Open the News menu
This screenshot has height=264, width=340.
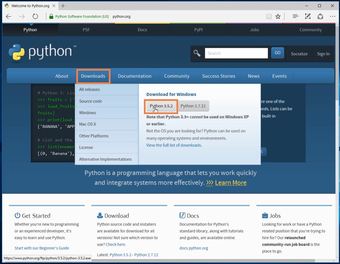pos(254,76)
